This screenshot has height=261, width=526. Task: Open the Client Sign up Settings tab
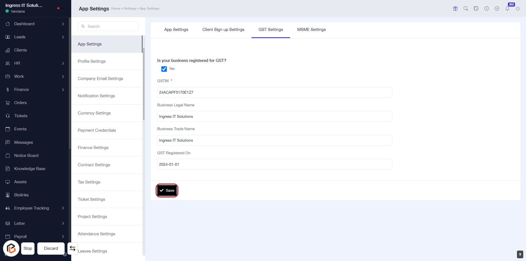[223, 30]
